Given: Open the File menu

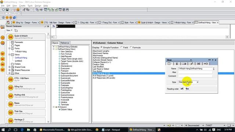Looking at the screenshot, I should (3, 6).
